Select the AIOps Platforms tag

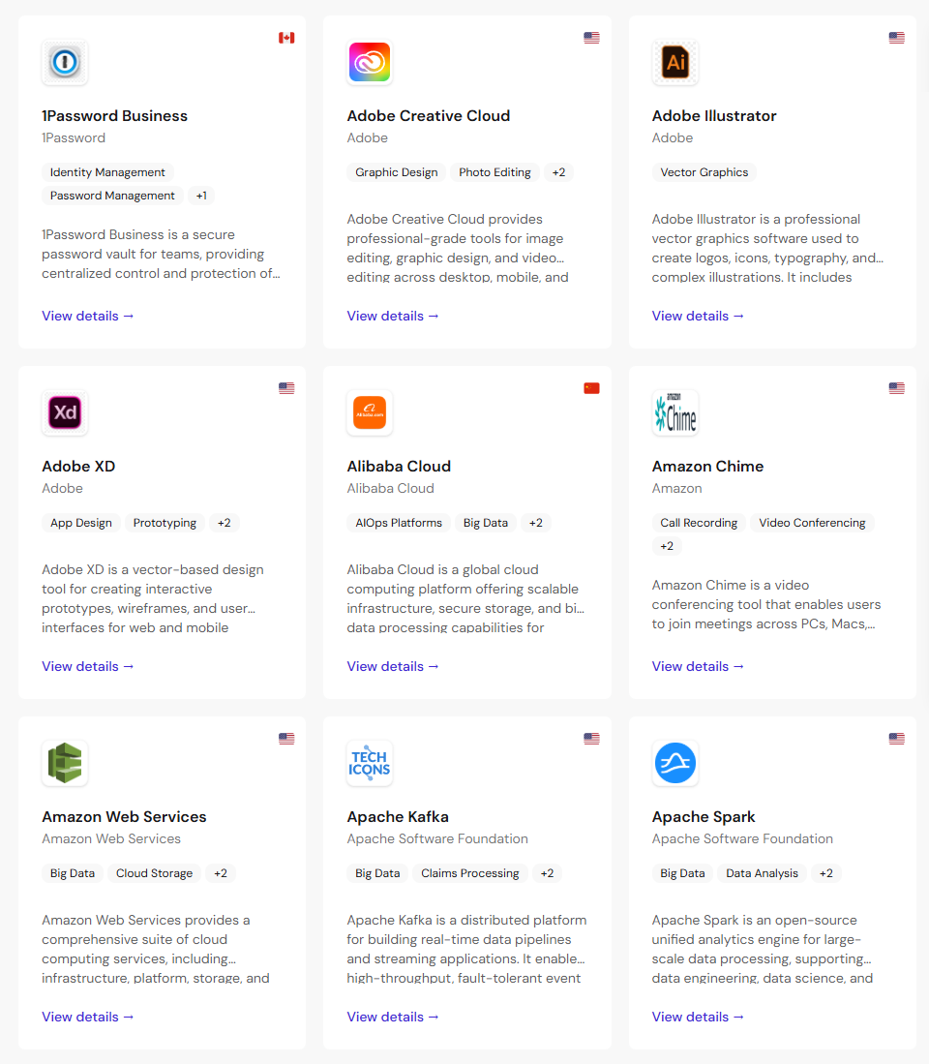(x=399, y=523)
